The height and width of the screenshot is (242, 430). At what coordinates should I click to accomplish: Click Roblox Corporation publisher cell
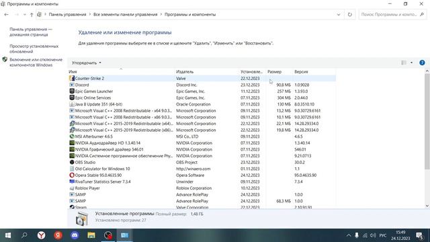[x=194, y=188]
